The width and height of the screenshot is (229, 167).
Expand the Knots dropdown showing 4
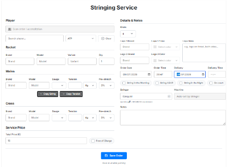(x=128, y=34)
